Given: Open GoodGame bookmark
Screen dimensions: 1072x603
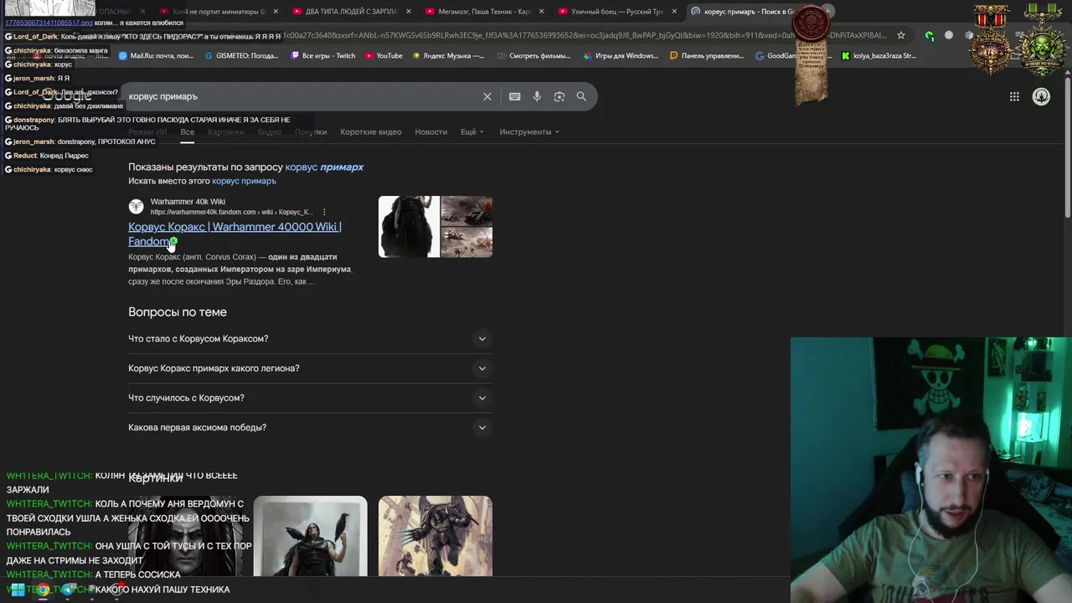Looking at the screenshot, I should pos(776,56).
